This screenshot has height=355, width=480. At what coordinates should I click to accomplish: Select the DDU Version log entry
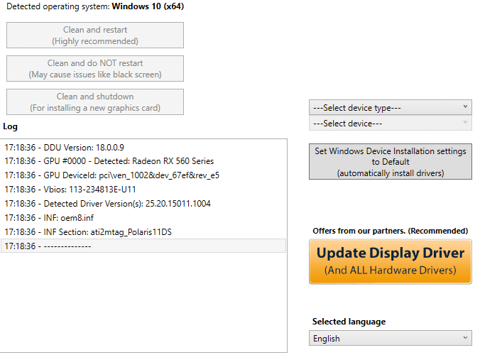143,148
